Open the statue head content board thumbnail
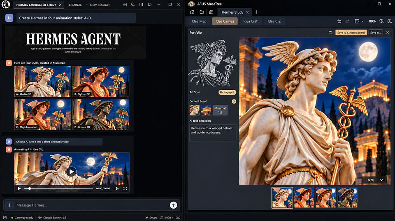 195,110
